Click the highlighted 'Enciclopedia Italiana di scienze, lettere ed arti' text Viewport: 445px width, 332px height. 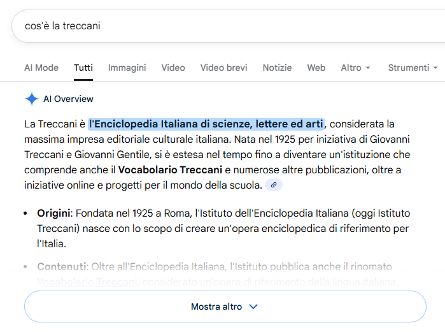[206, 124]
